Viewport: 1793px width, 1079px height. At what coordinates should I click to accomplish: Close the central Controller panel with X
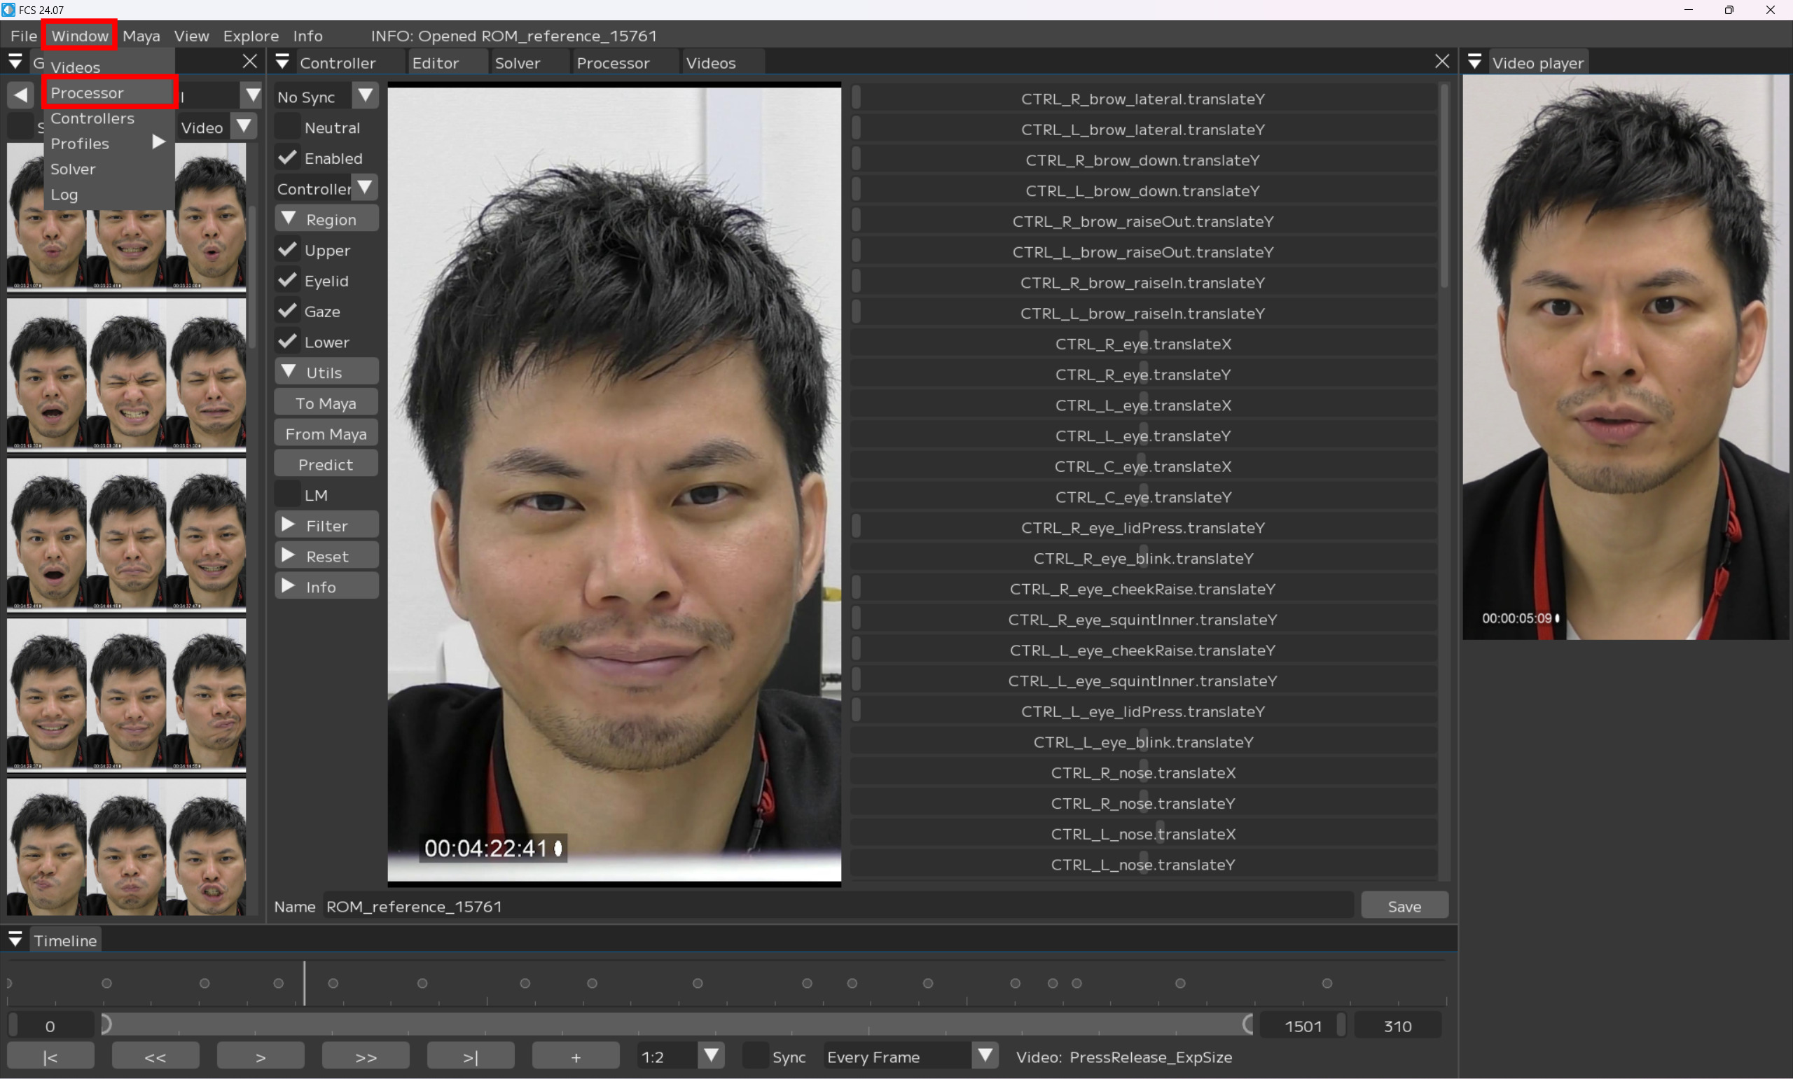1442,62
